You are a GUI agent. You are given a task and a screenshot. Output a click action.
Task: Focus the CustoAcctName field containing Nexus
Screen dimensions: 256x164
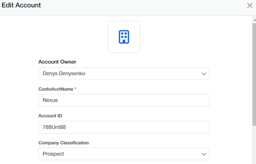[x=124, y=100]
